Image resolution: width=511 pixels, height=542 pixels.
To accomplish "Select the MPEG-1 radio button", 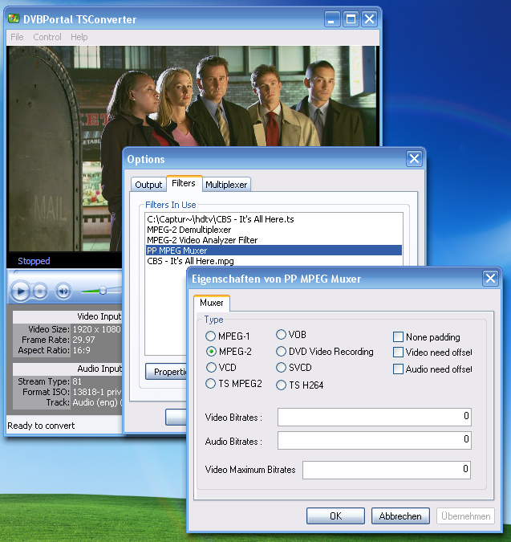I will pos(212,336).
